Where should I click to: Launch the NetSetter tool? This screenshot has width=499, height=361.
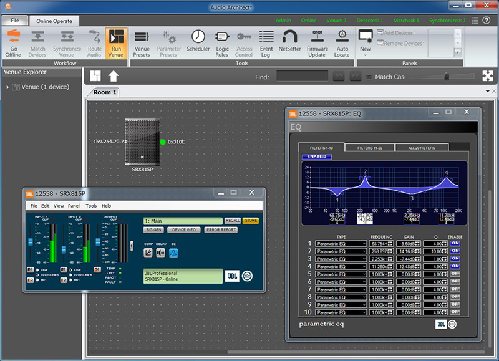tap(289, 41)
